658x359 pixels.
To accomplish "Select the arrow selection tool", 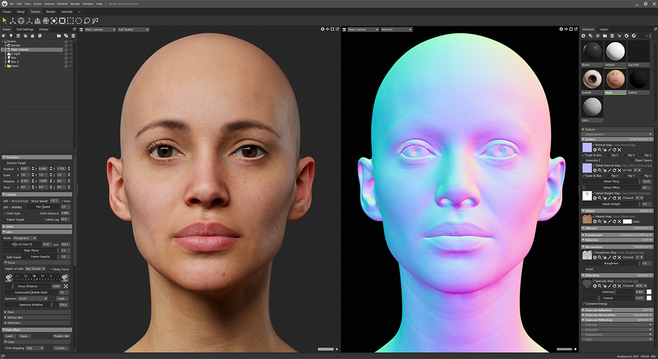I will point(5,21).
